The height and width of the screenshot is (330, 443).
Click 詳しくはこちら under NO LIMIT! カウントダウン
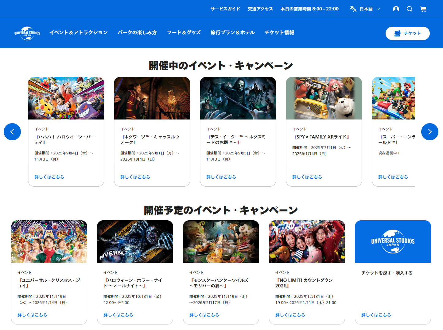[x=290, y=315]
